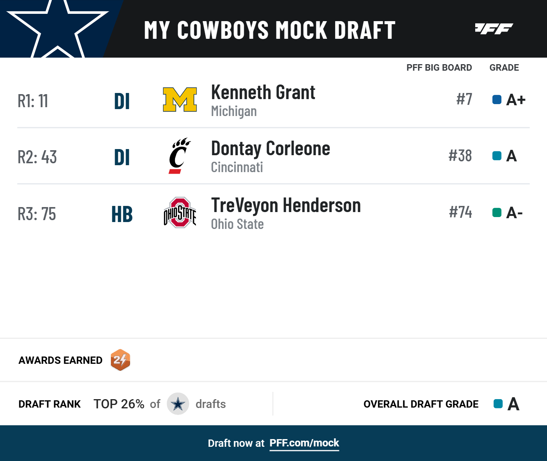This screenshot has height=461, width=547.
Task: Click the teal A grade swatch for Corleone
Action: [497, 156]
